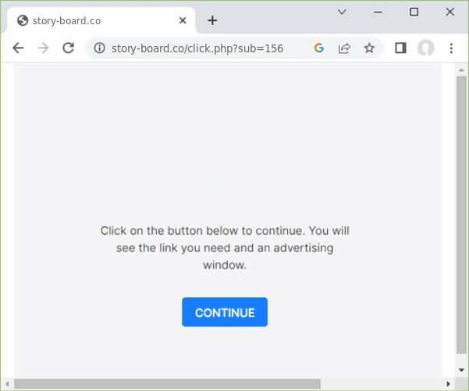
Task: Click the Google icon in address bar
Action: pos(318,48)
